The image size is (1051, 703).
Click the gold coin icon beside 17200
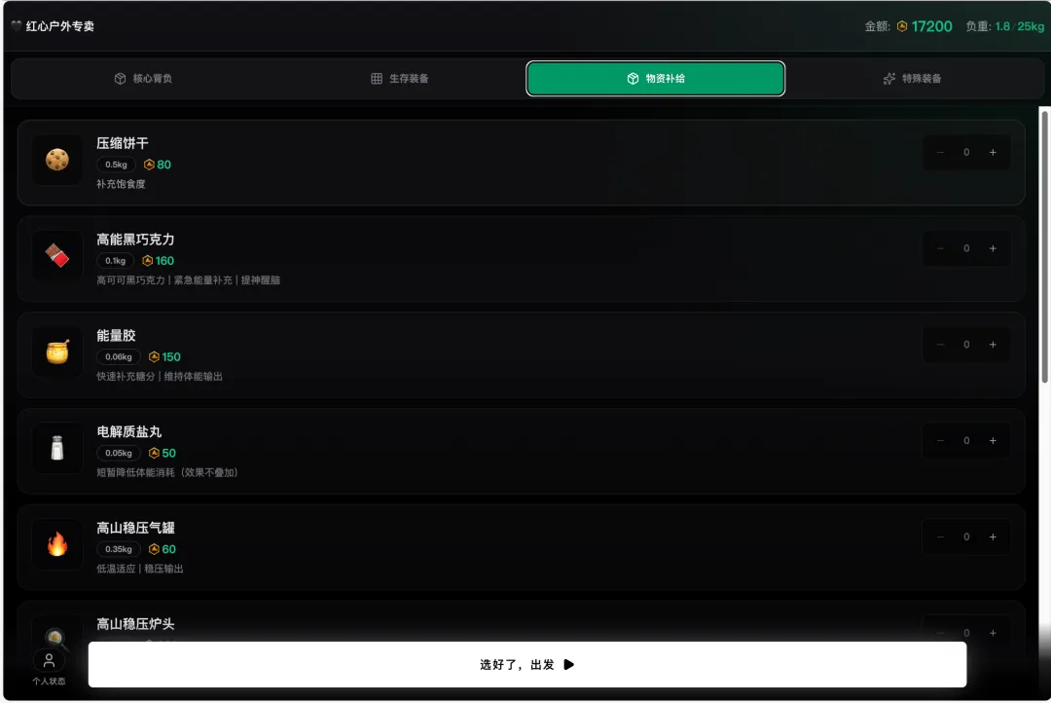point(902,26)
